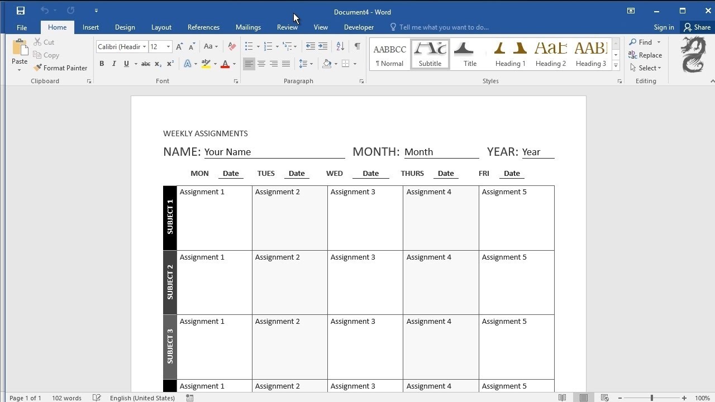The height and width of the screenshot is (402, 715).
Task: Toggle italic formatting
Action: (113, 63)
